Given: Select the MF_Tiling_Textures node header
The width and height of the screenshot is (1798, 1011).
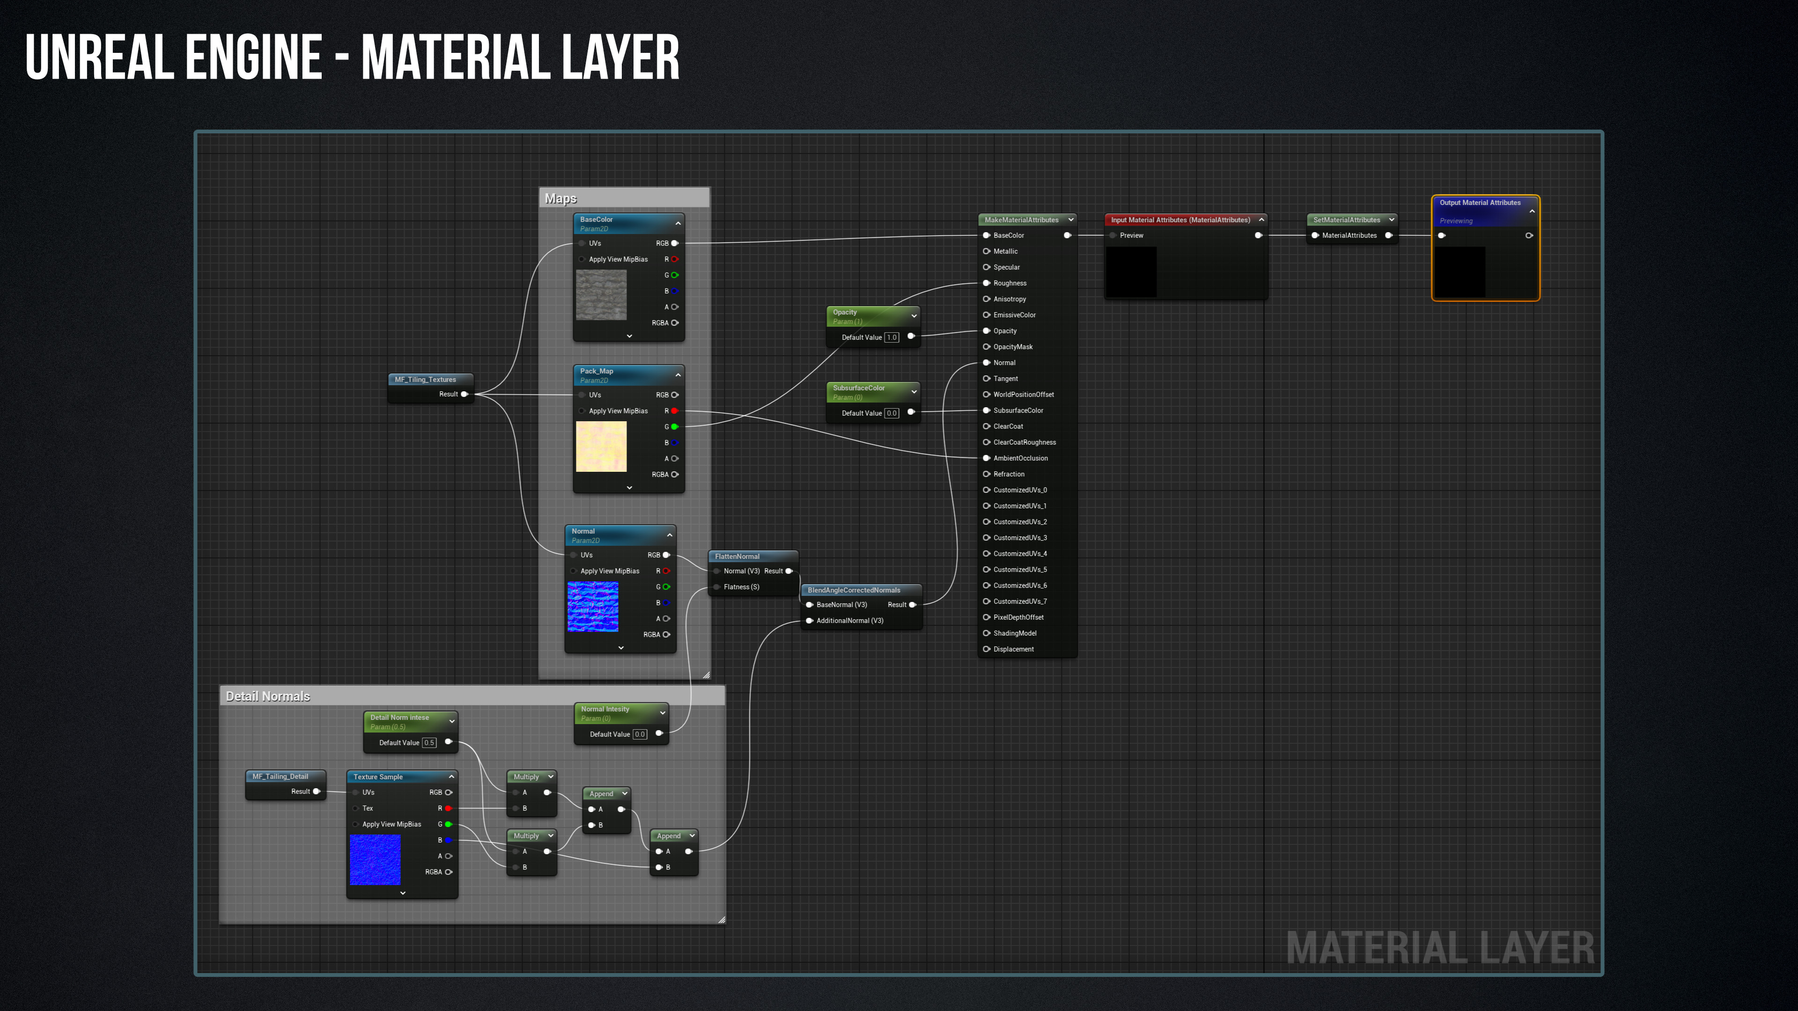Looking at the screenshot, I should (x=431, y=380).
